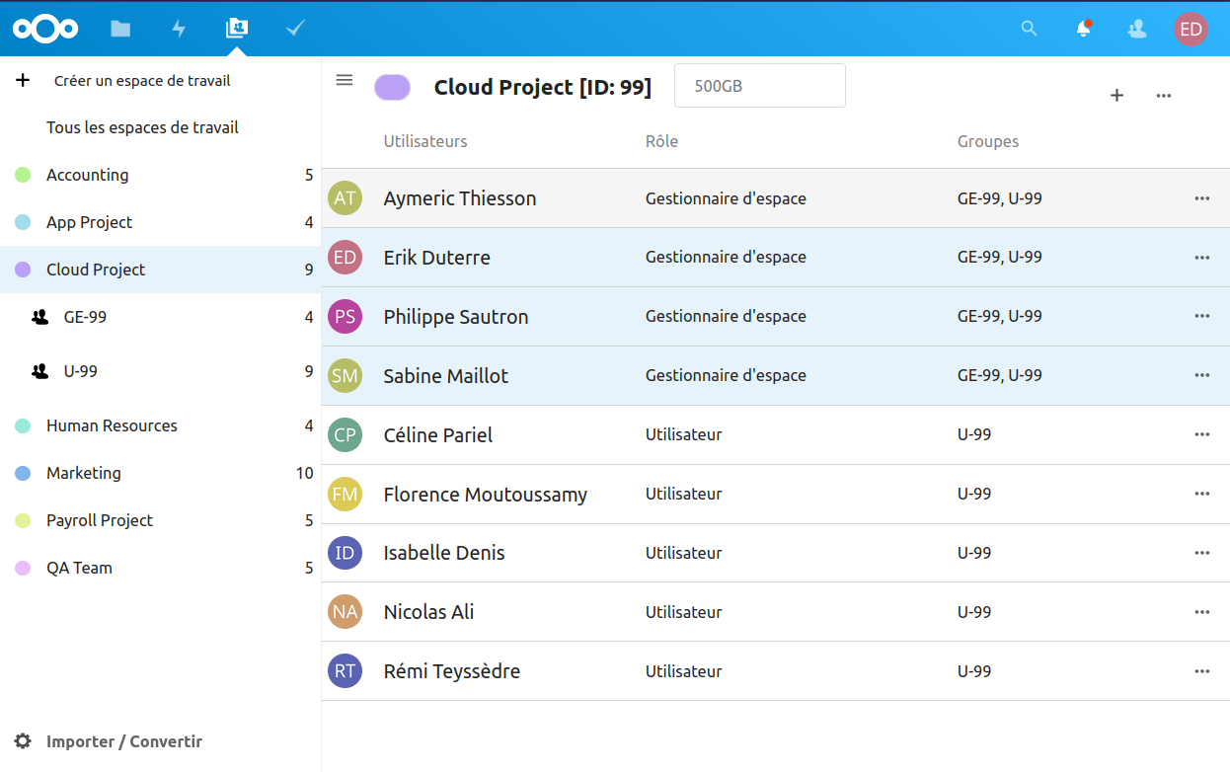Image resolution: width=1230 pixels, height=772 pixels.
Task: Open Tous les espaces de travail
Action: [142, 127]
